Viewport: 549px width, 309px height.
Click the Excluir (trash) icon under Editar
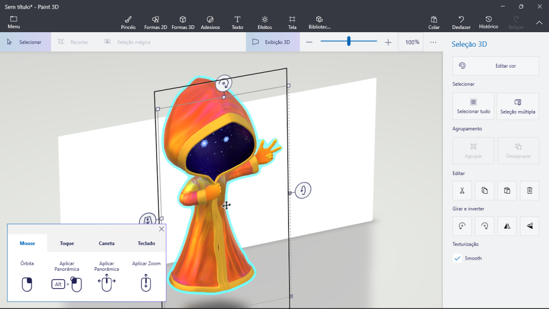pos(530,190)
